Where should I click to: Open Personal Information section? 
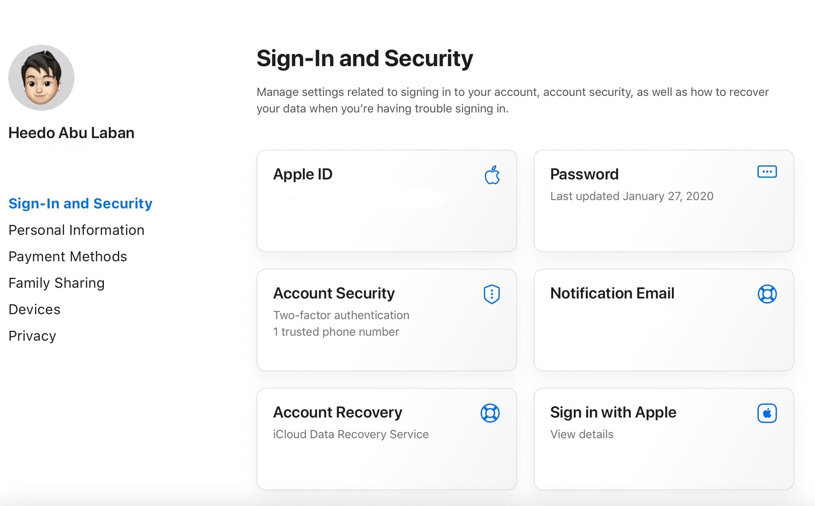[77, 230]
